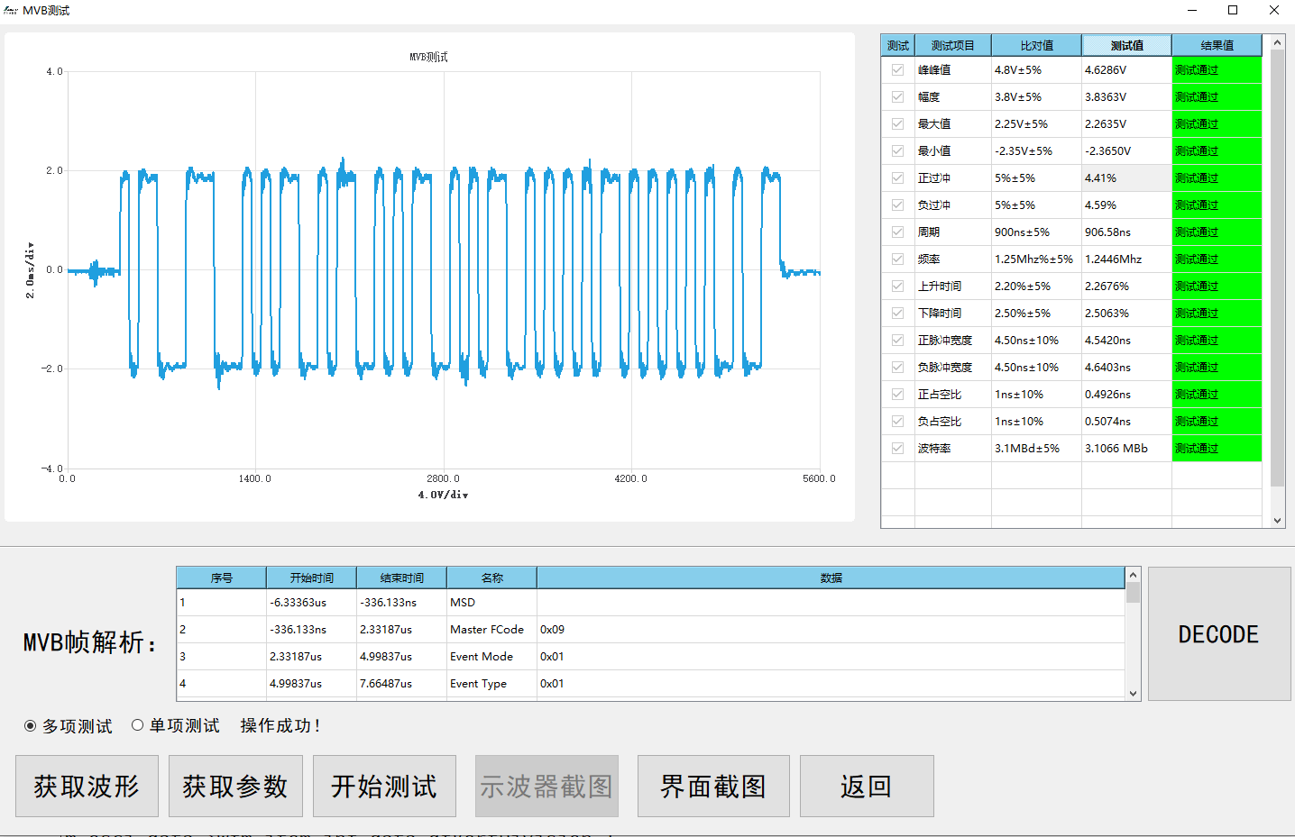Start testing with the 开始测试 button
Screen dimensions: 1295x837
click(384, 787)
